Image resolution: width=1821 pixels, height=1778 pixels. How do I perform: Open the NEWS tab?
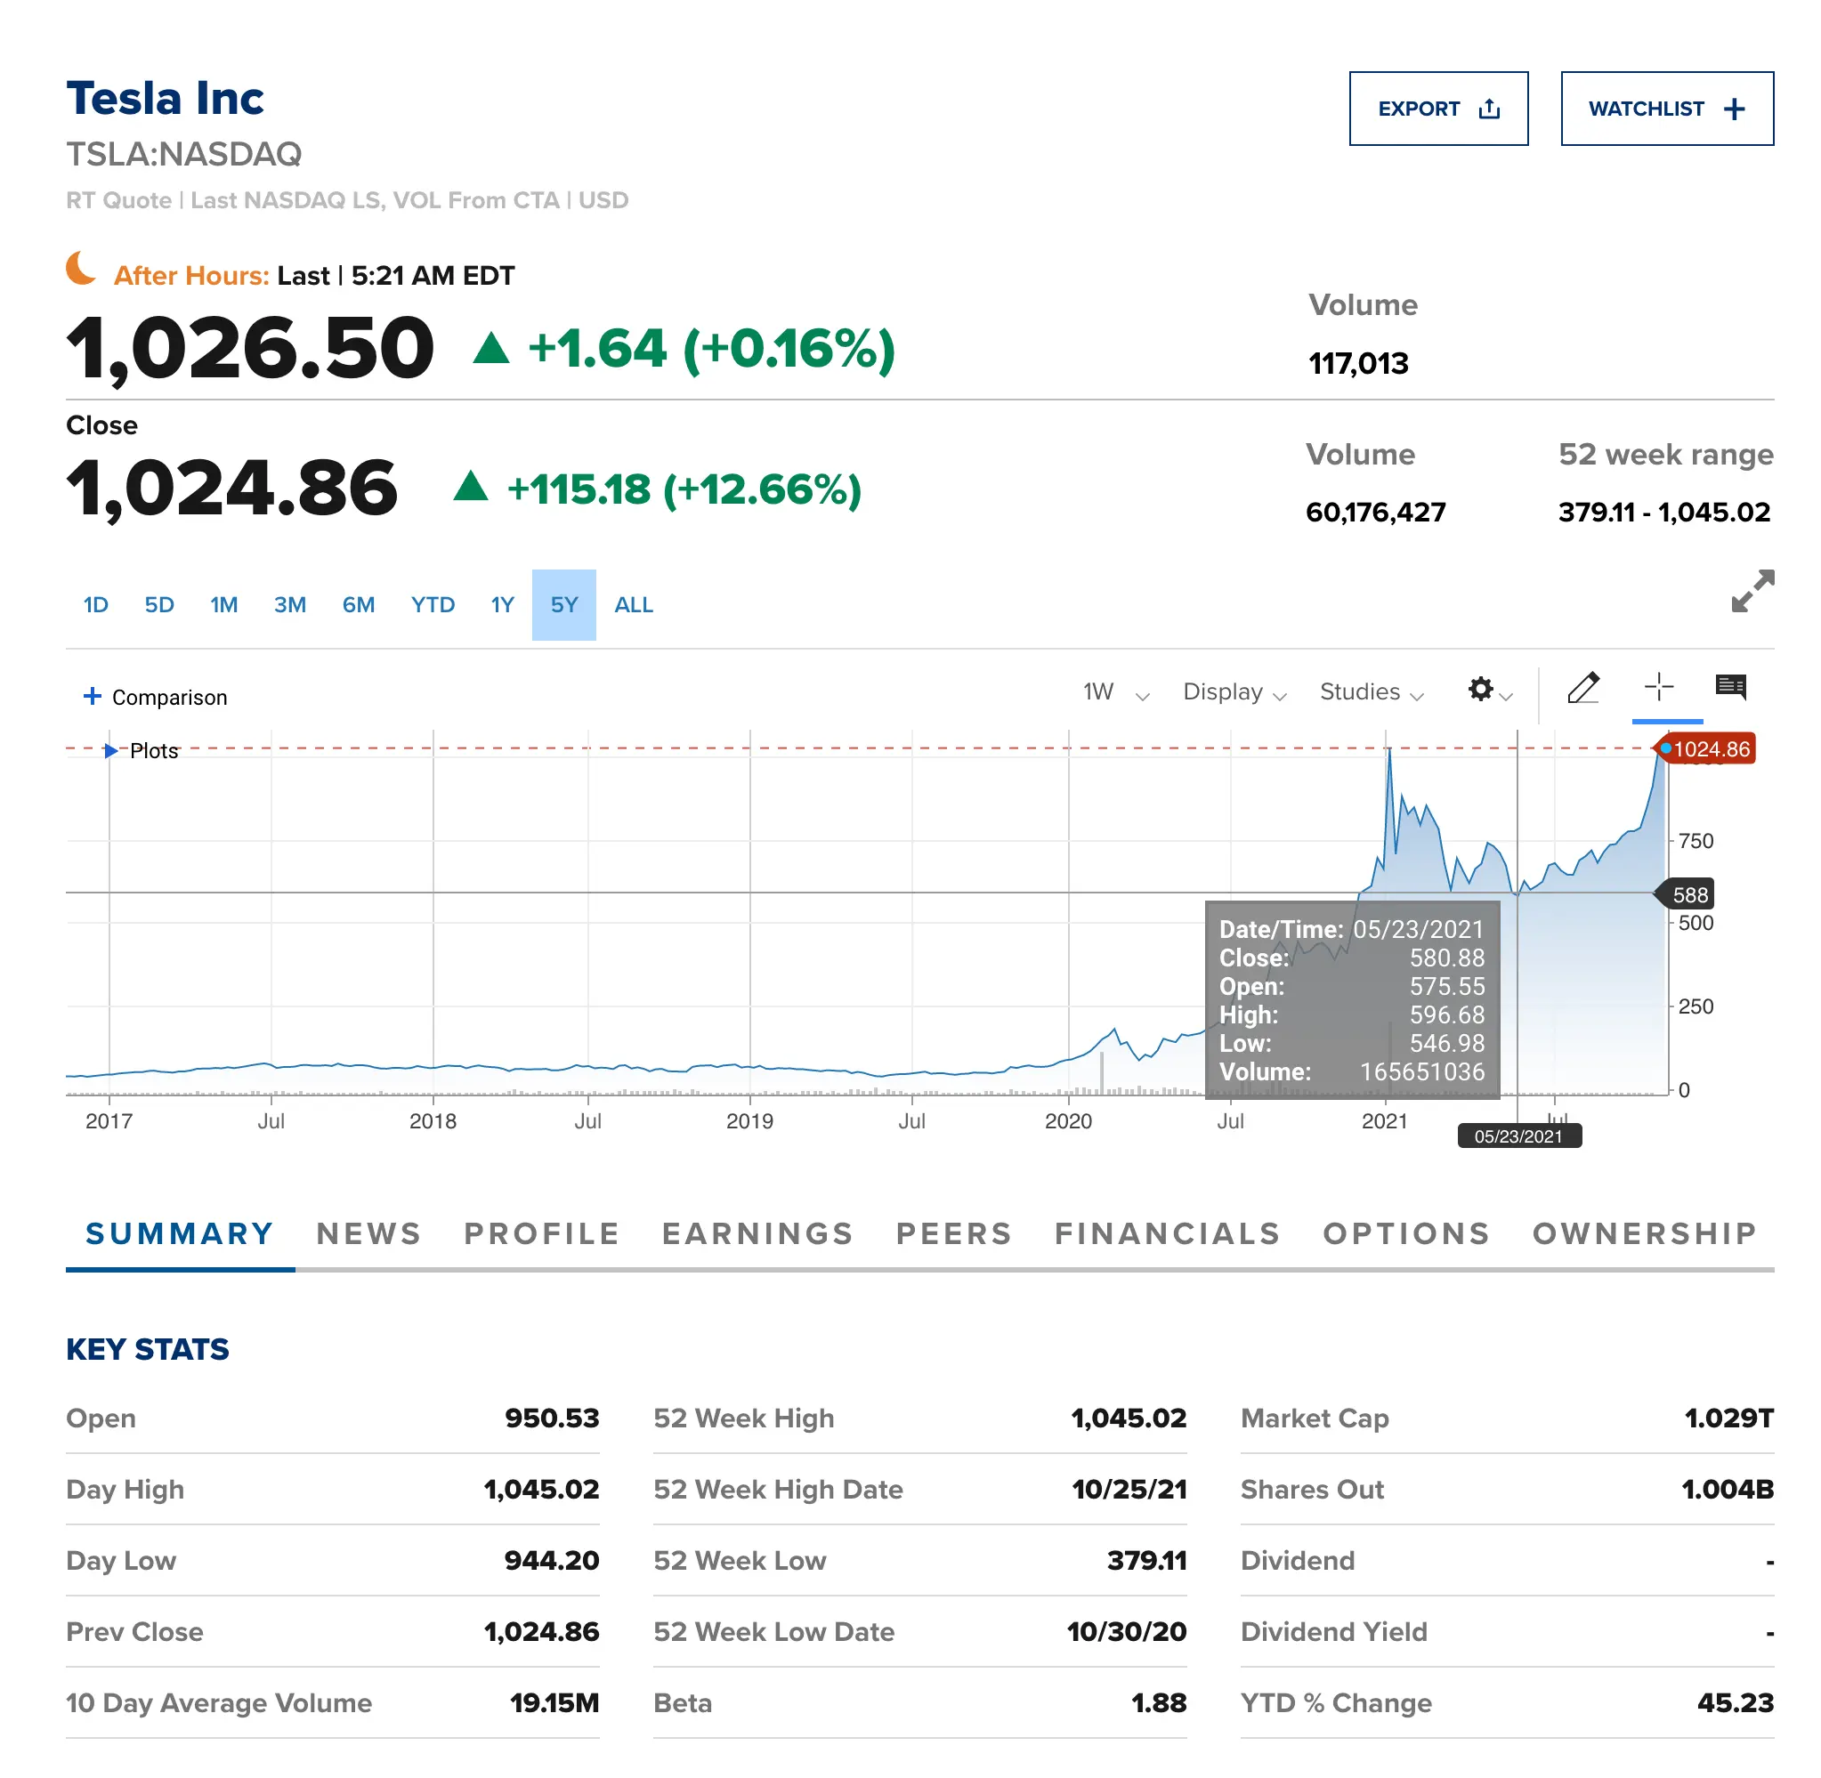(368, 1234)
